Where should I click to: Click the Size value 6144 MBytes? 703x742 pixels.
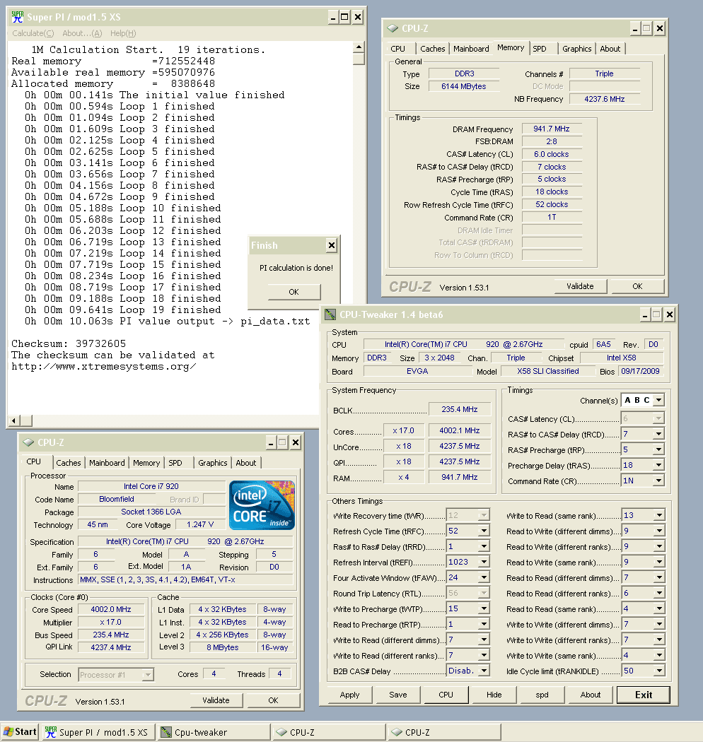[464, 87]
